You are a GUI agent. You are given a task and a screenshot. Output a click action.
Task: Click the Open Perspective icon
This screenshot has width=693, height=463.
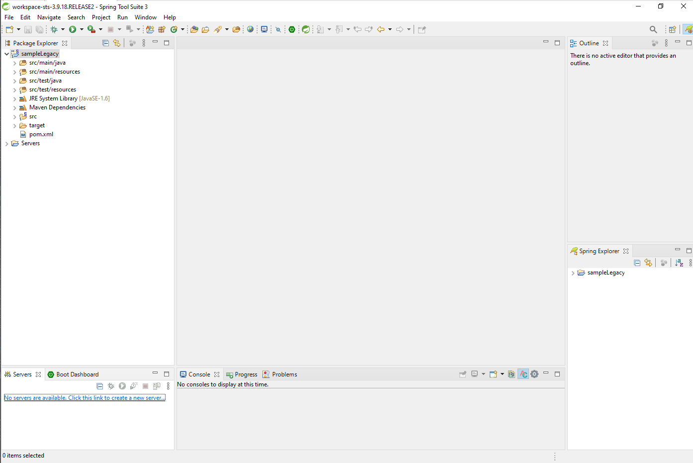pyautogui.click(x=672, y=29)
